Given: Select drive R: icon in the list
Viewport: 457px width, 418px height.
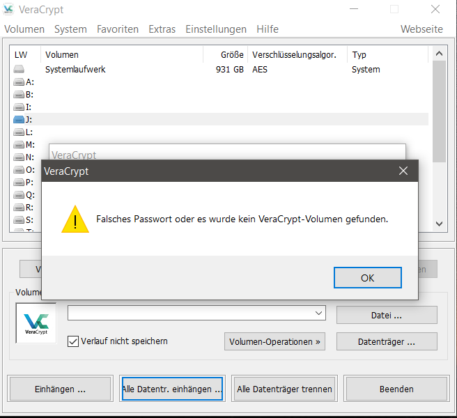Looking at the screenshot, I should coord(19,207).
